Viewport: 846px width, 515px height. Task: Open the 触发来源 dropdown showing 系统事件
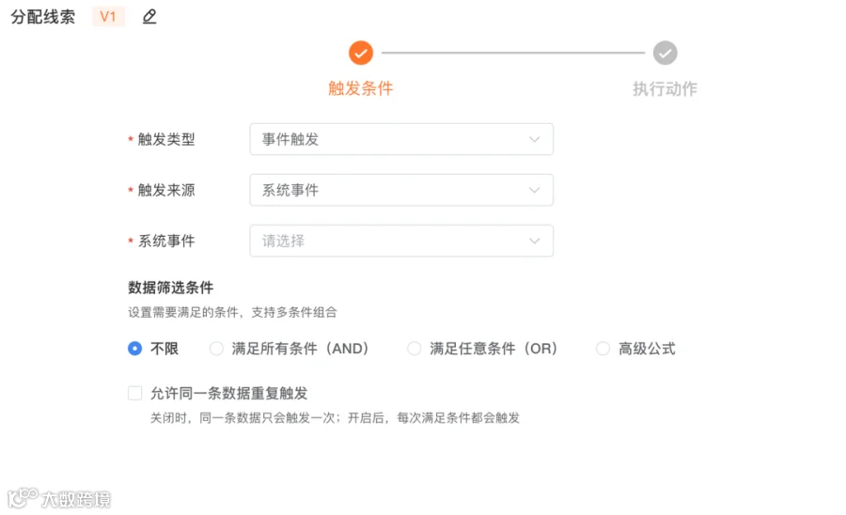[401, 190]
